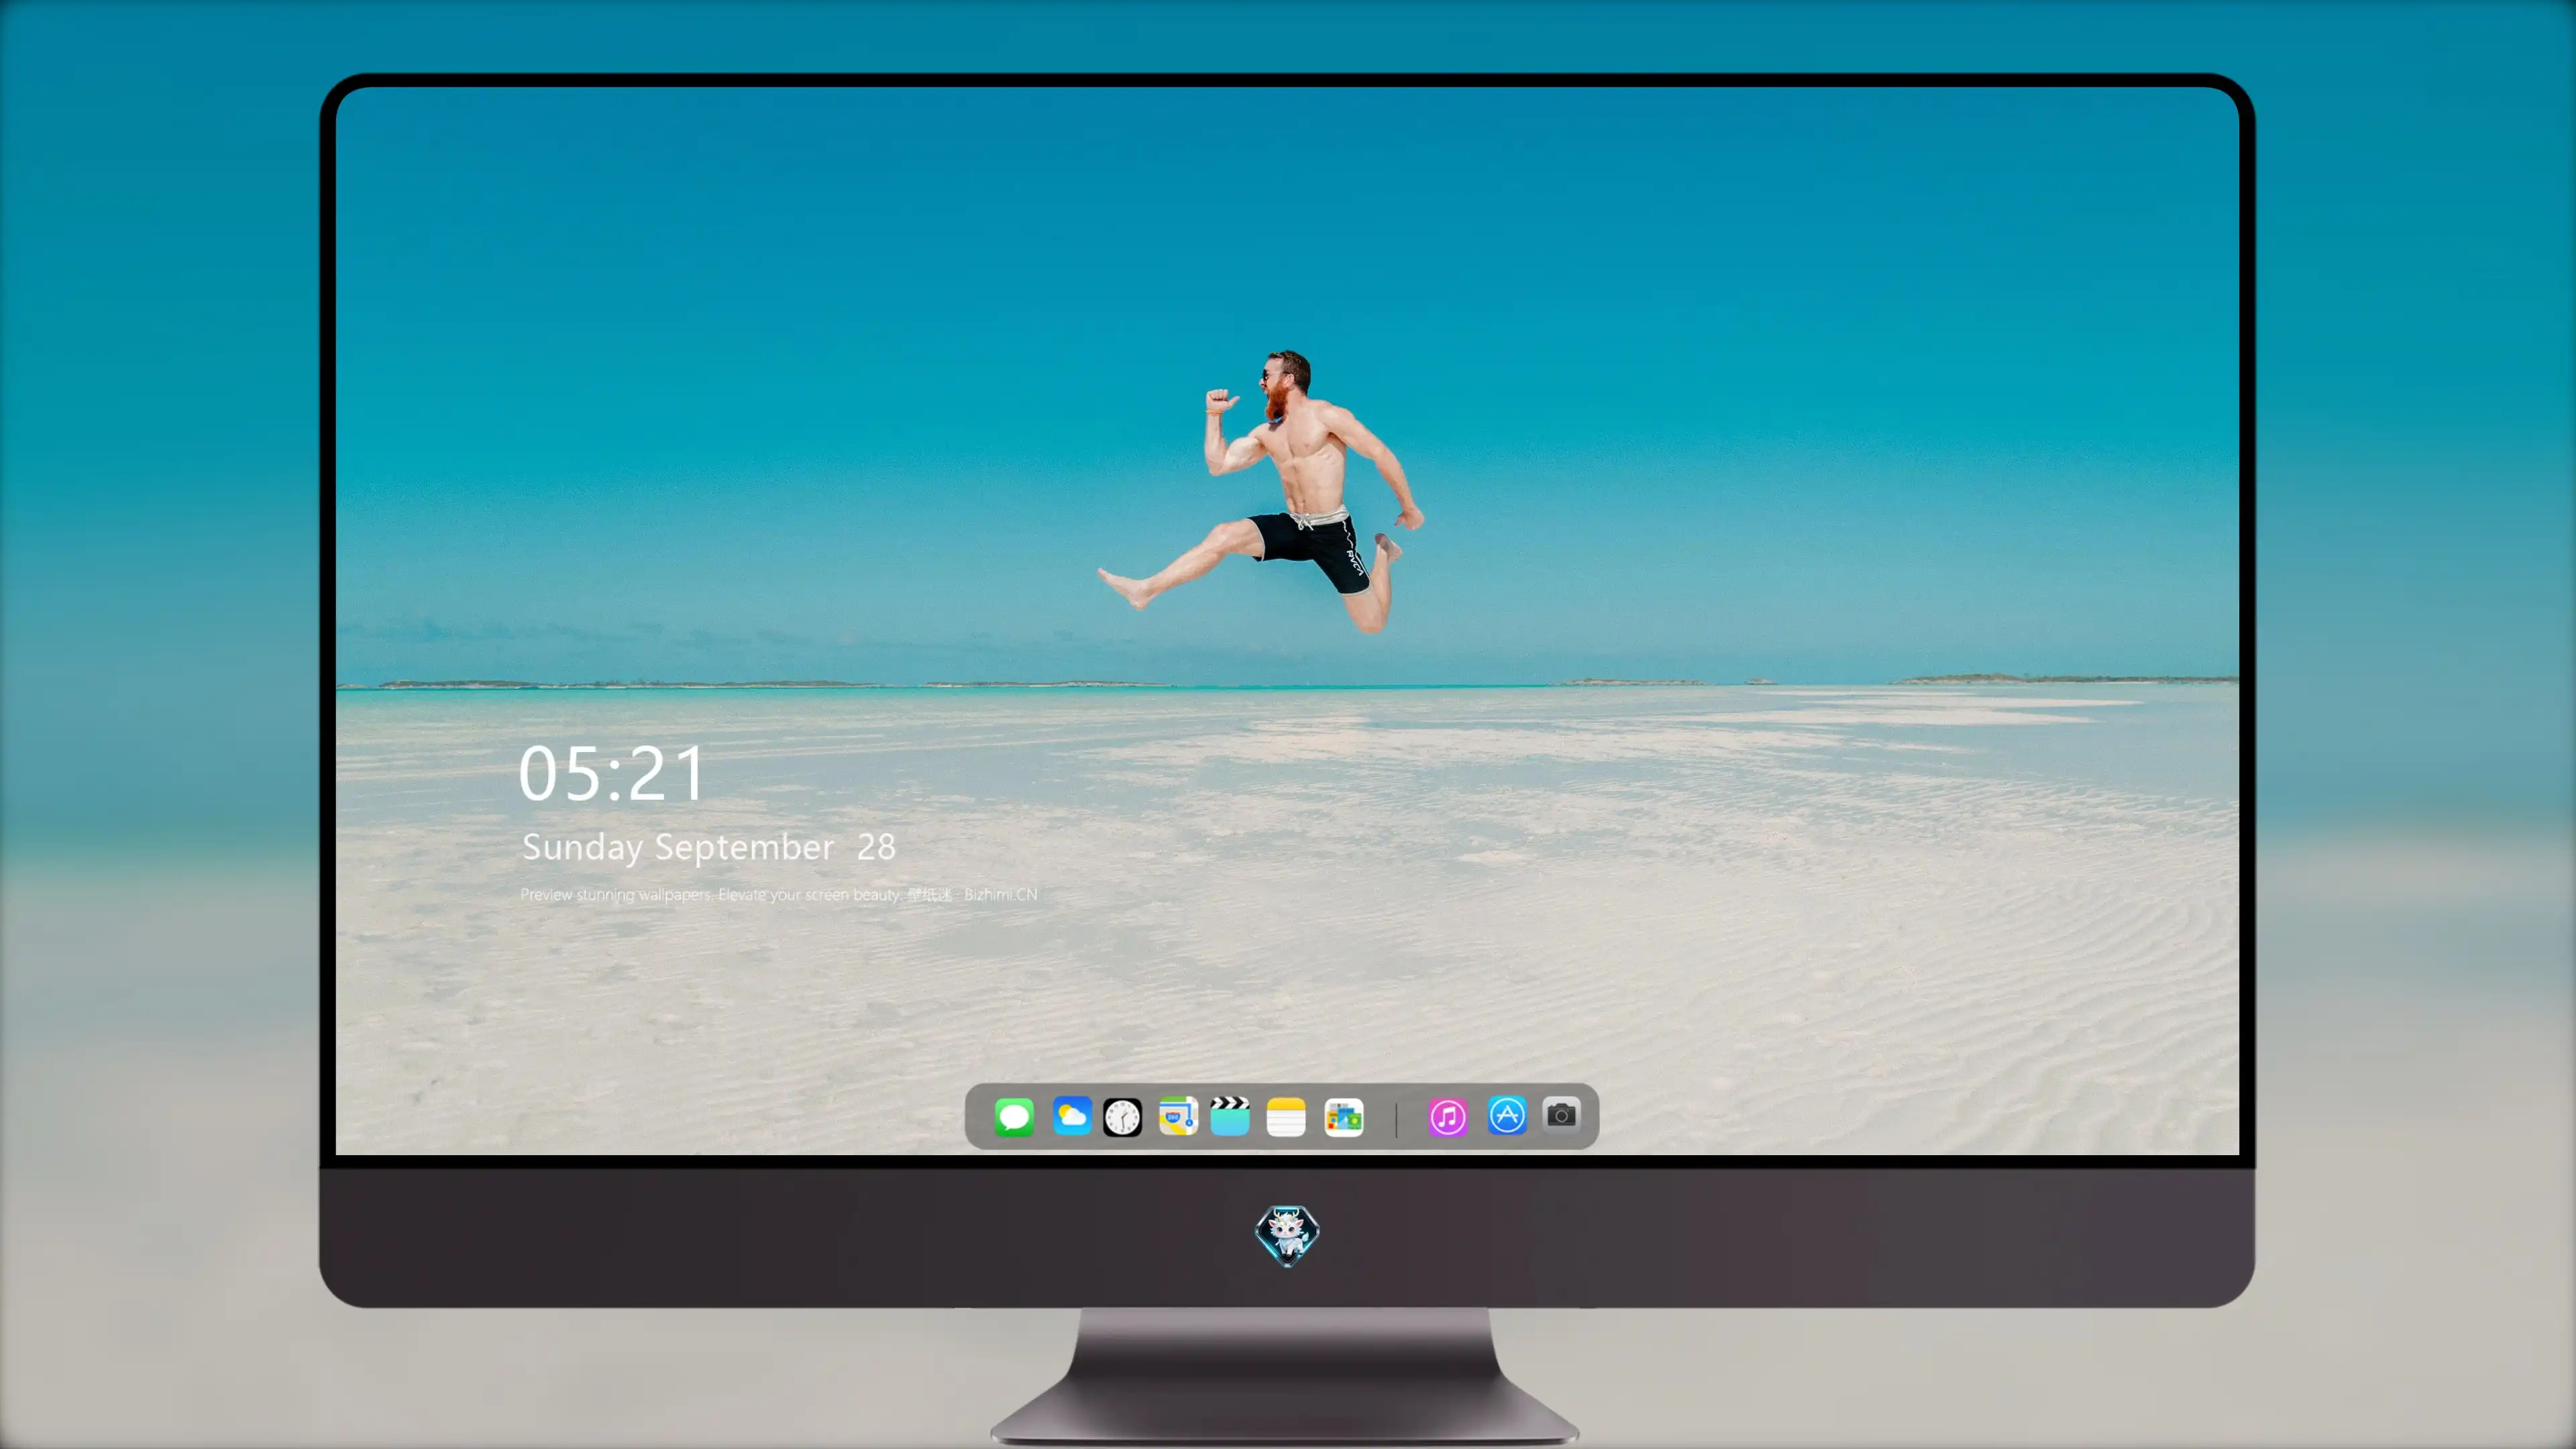Open the Maps app in the dock

(x=1178, y=1117)
